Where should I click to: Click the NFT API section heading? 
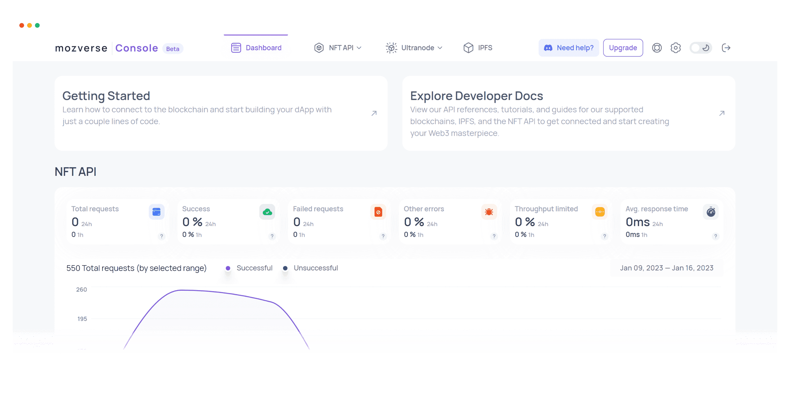click(76, 172)
